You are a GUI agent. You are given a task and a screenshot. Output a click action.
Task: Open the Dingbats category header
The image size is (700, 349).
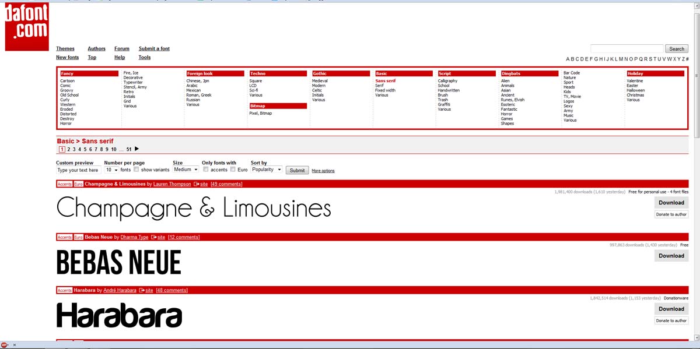coord(530,73)
